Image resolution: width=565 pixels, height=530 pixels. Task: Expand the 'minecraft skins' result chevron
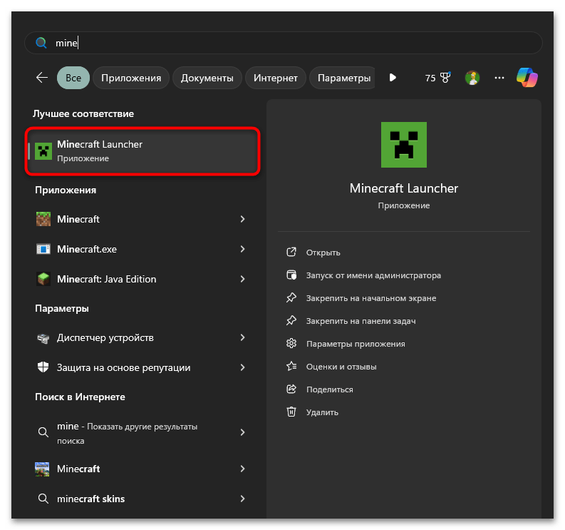(242, 499)
